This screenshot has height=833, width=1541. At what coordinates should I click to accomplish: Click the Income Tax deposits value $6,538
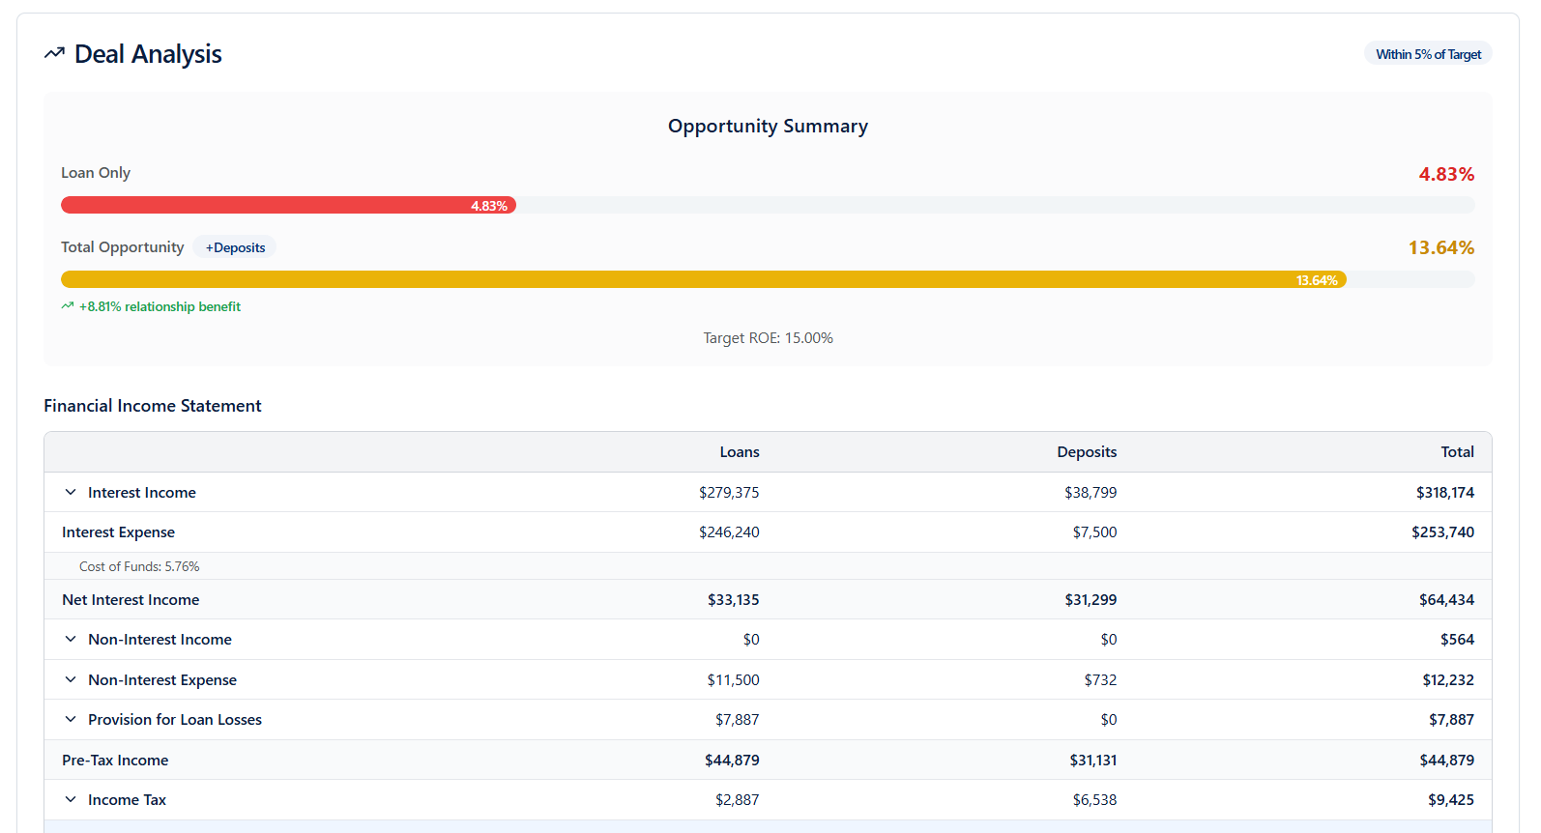coord(1094,800)
